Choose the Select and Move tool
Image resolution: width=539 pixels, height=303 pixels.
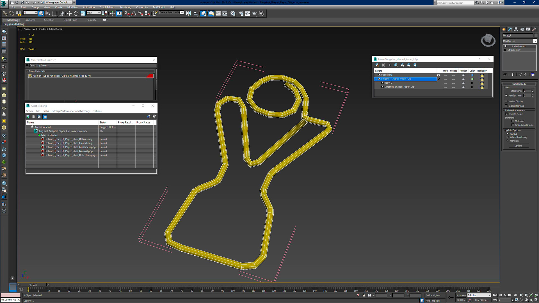click(x=69, y=13)
